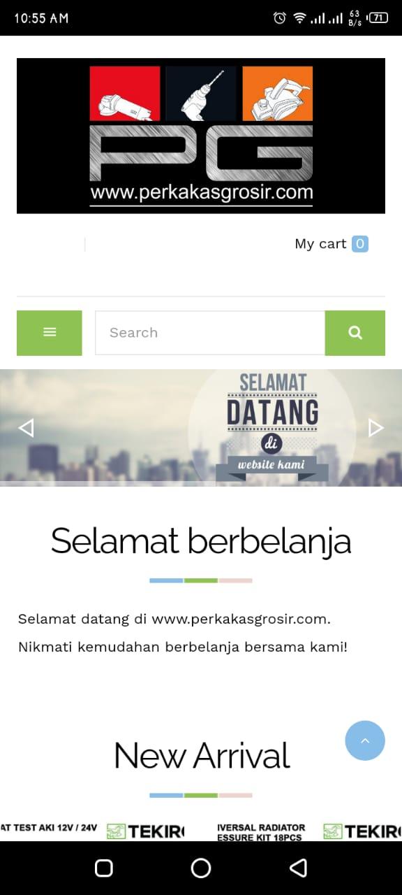Tap the cart item count badge
Image resolution: width=402 pixels, height=895 pixels.
click(360, 243)
